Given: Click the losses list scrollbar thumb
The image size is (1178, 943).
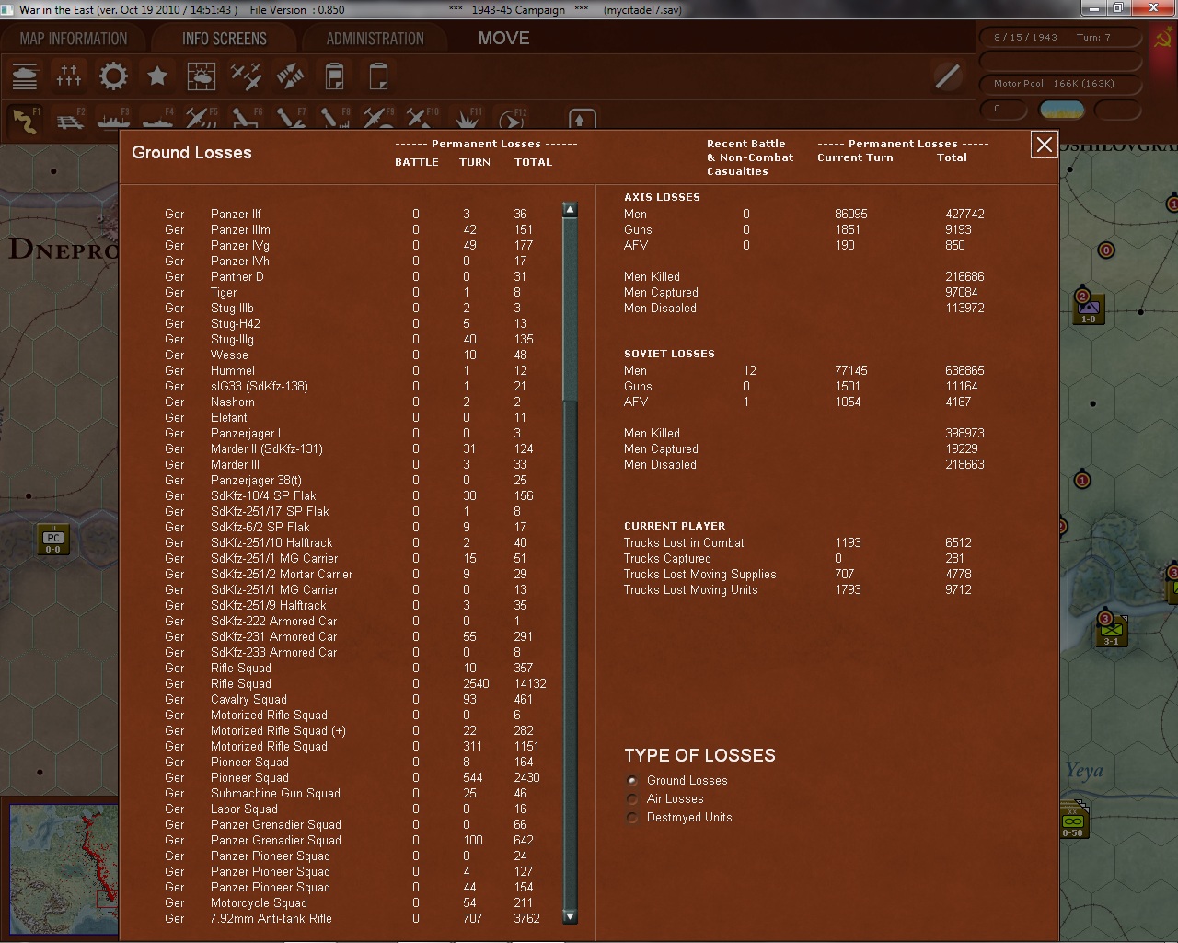Looking at the screenshot, I should tap(570, 309).
